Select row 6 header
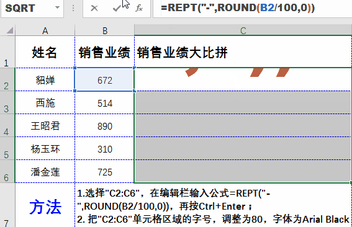This screenshot has width=352, height=227. point(7,171)
